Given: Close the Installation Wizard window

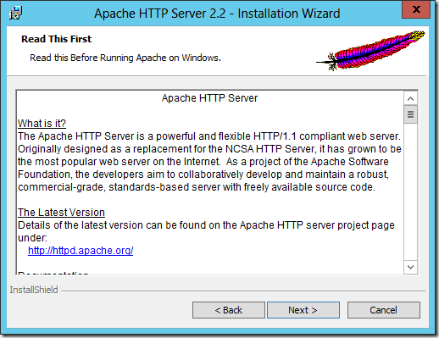Looking at the screenshot, I should [x=416, y=9].
